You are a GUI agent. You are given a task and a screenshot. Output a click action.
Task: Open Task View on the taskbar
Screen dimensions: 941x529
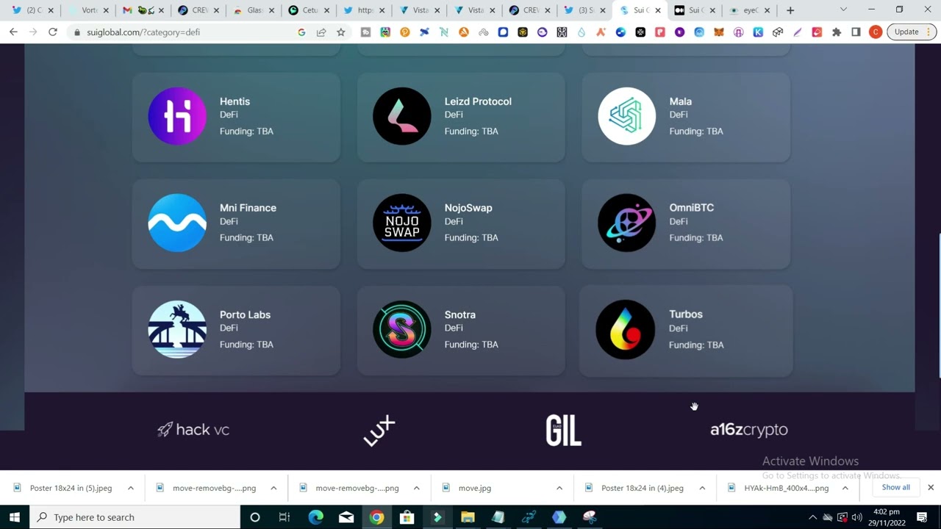tap(285, 517)
